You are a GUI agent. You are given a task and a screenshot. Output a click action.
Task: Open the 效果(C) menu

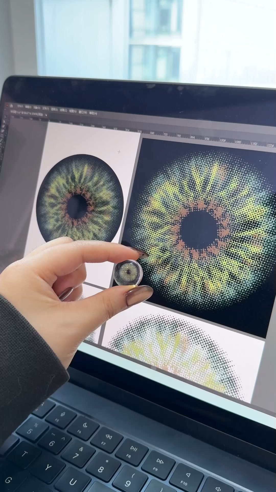point(63,111)
